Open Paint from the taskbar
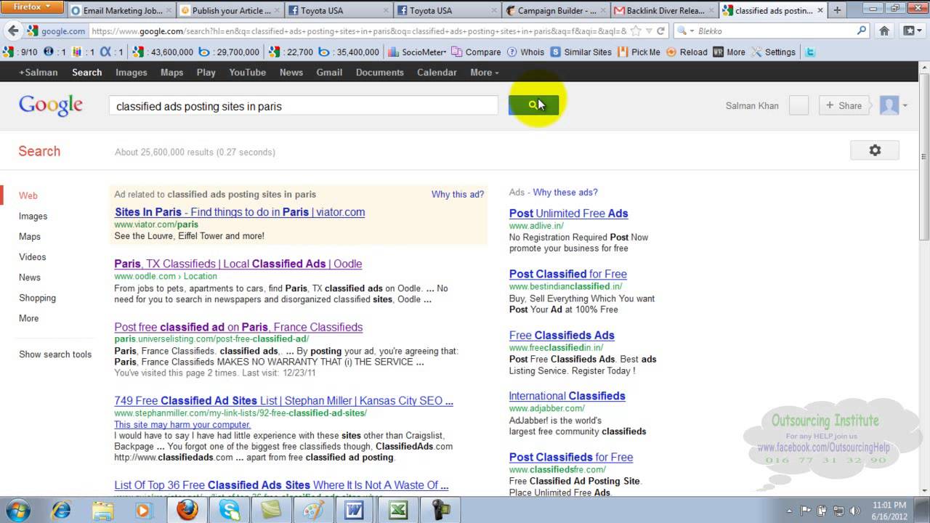 pyautogui.click(x=313, y=510)
